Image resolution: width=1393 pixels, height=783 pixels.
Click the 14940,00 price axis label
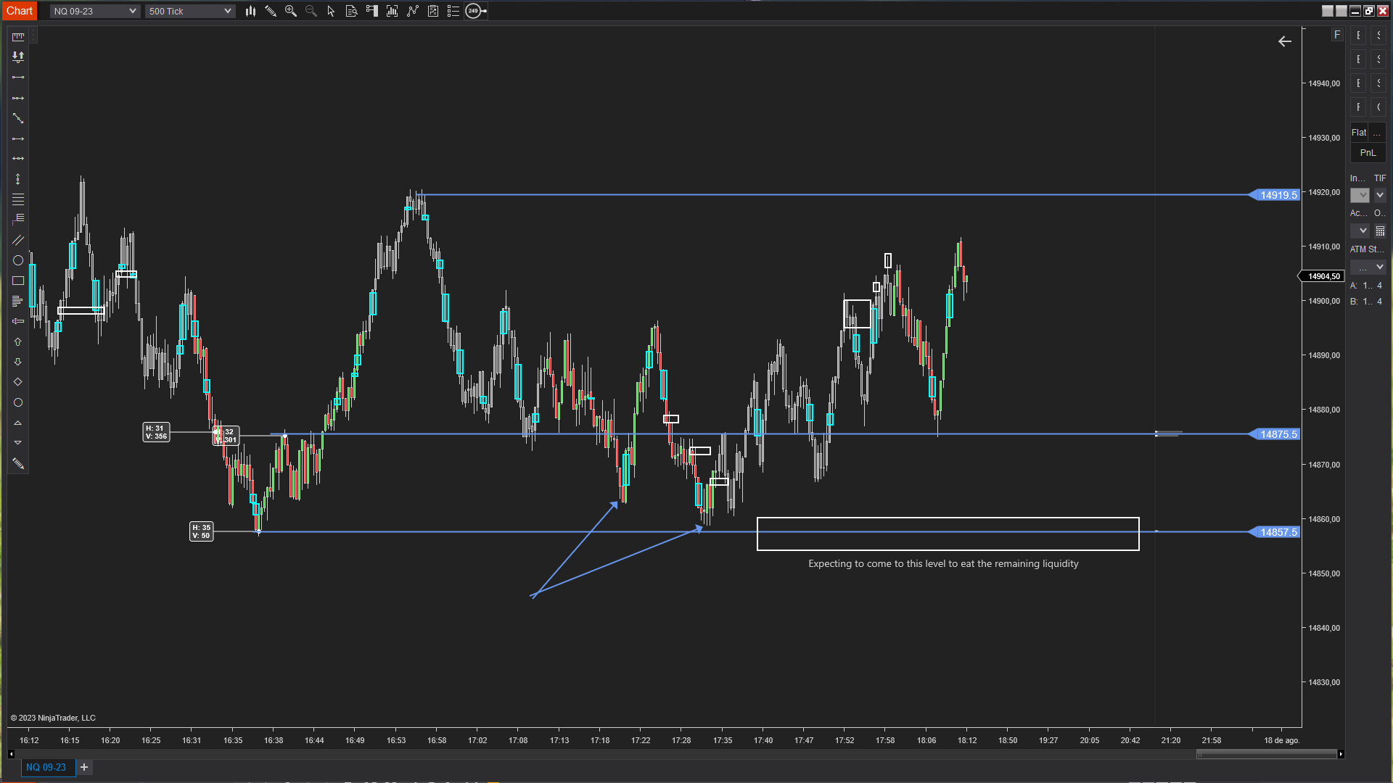(1324, 83)
